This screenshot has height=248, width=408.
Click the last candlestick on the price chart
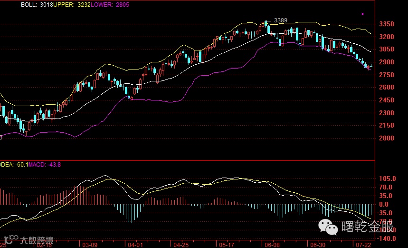[371, 66]
